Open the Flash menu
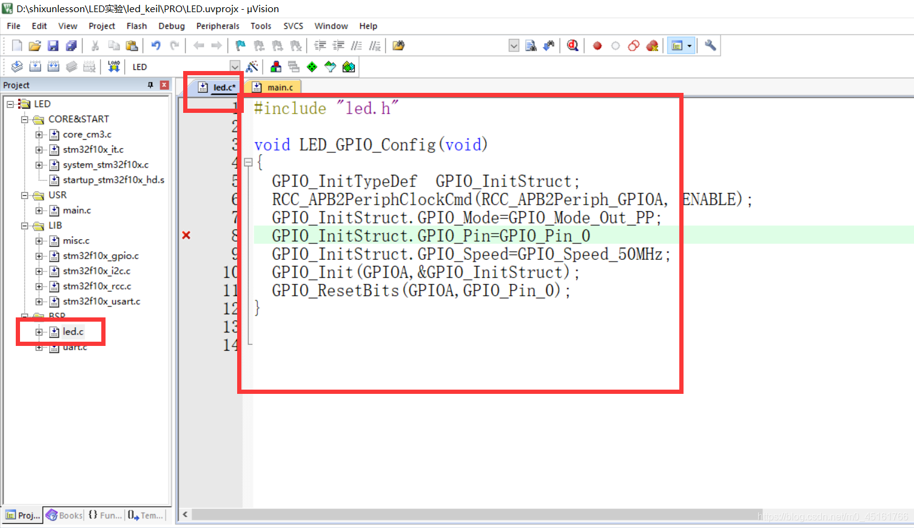 pyautogui.click(x=136, y=26)
